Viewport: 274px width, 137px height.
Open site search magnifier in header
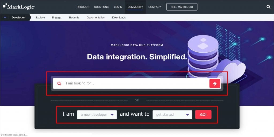268,7
